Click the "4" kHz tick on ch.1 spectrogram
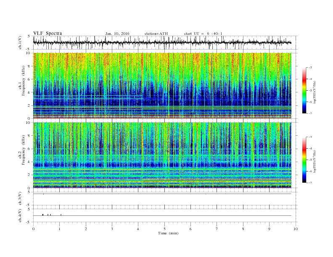 coord(29,92)
